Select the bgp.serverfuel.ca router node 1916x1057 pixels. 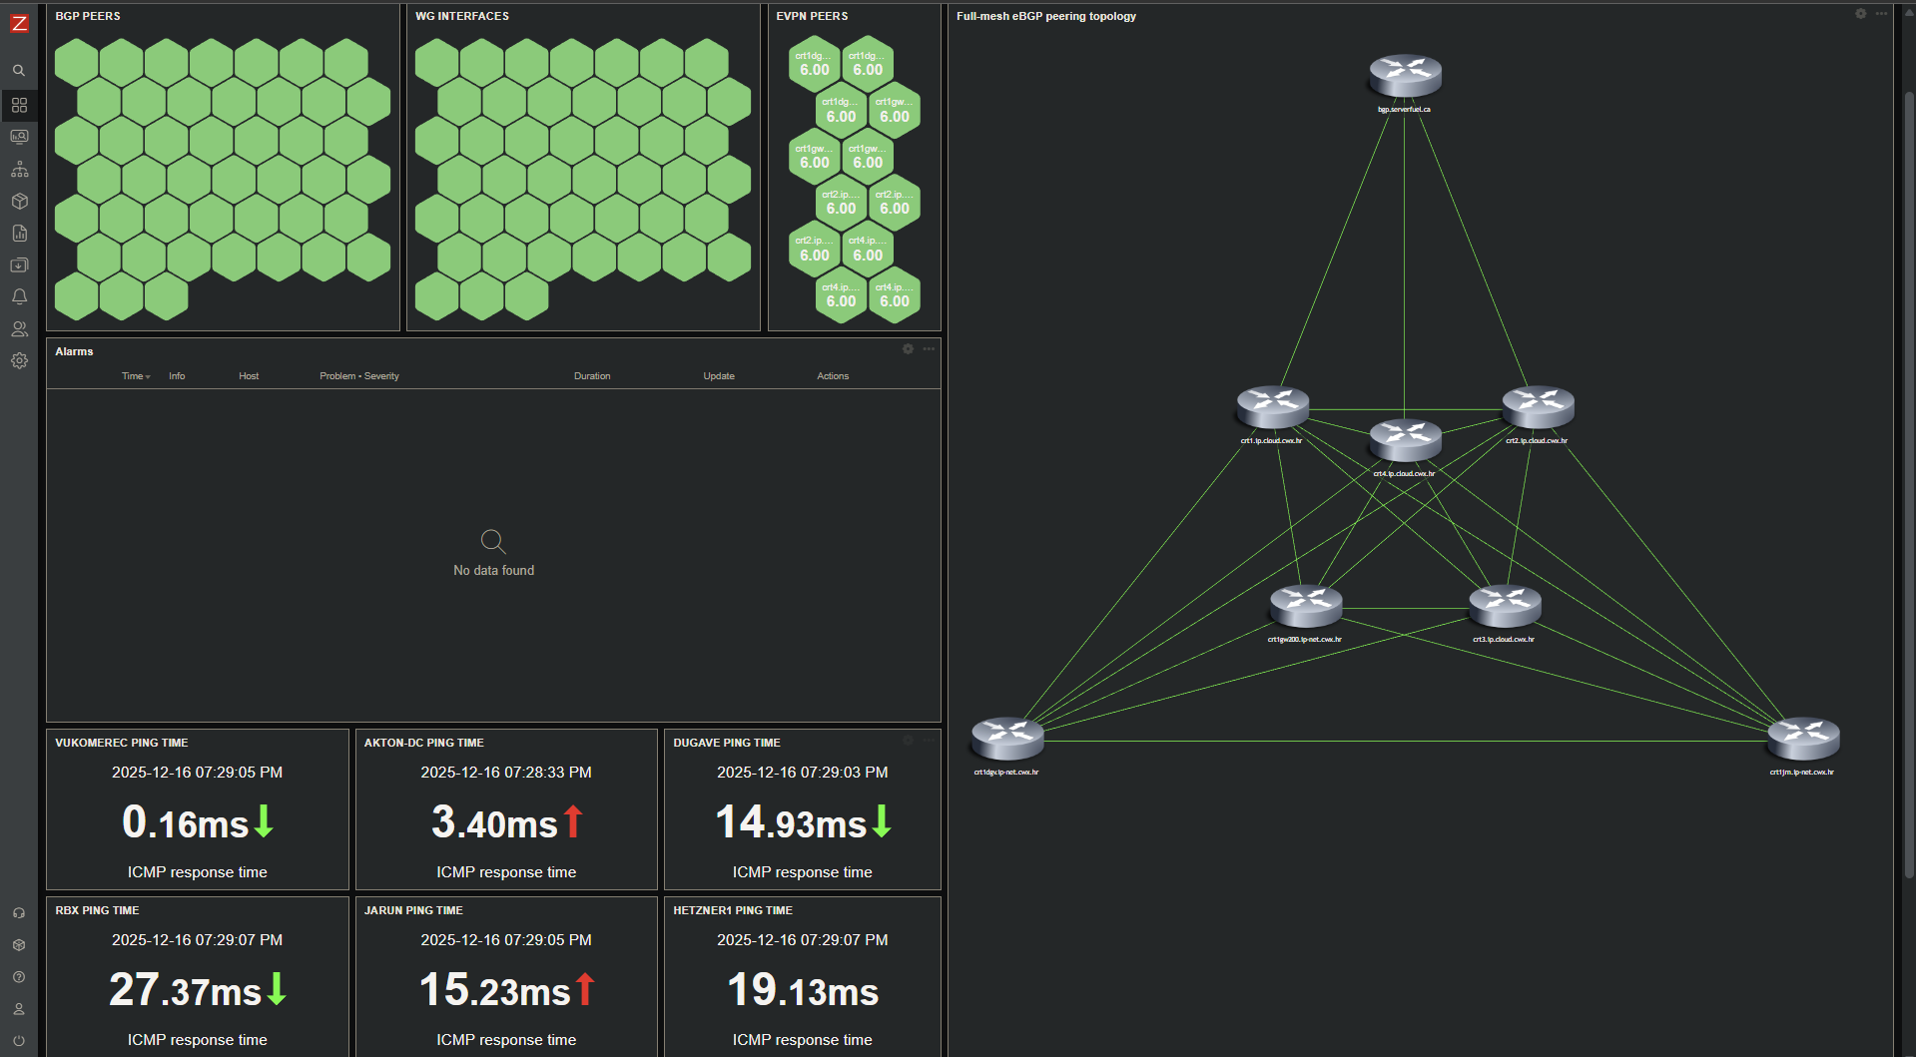pyautogui.click(x=1405, y=76)
